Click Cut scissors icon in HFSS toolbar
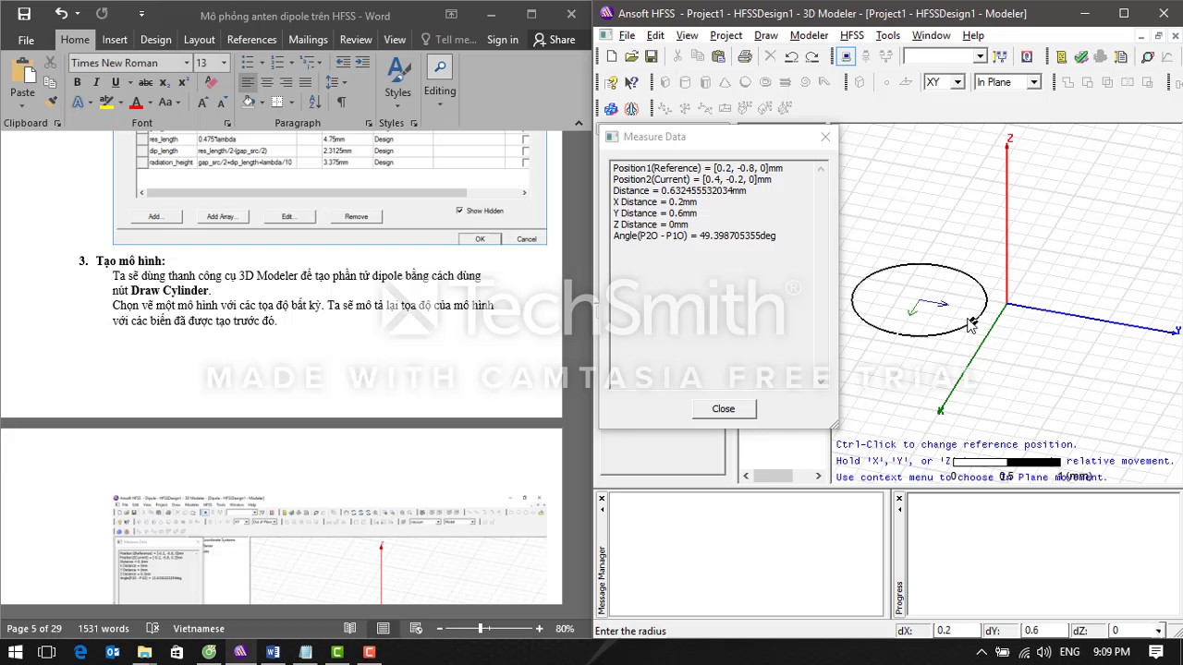The image size is (1183, 665). point(677,56)
